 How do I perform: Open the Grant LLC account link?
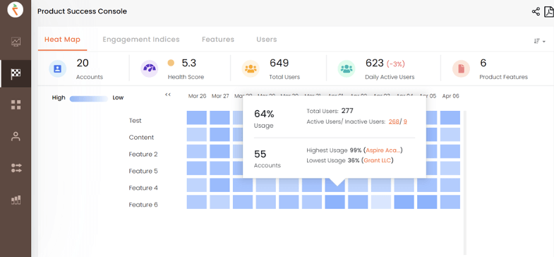pos(378,160)
